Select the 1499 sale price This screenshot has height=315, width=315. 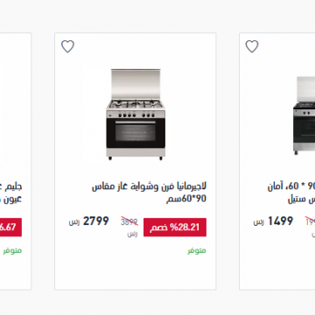pyautogui.click(x=280, y=221)
